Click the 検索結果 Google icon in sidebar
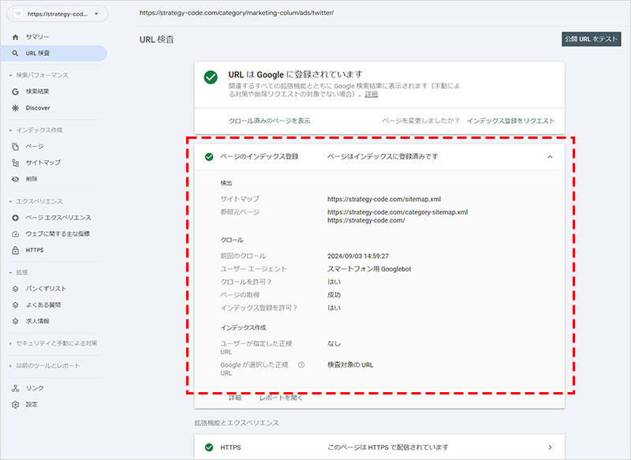 point(16,92)
